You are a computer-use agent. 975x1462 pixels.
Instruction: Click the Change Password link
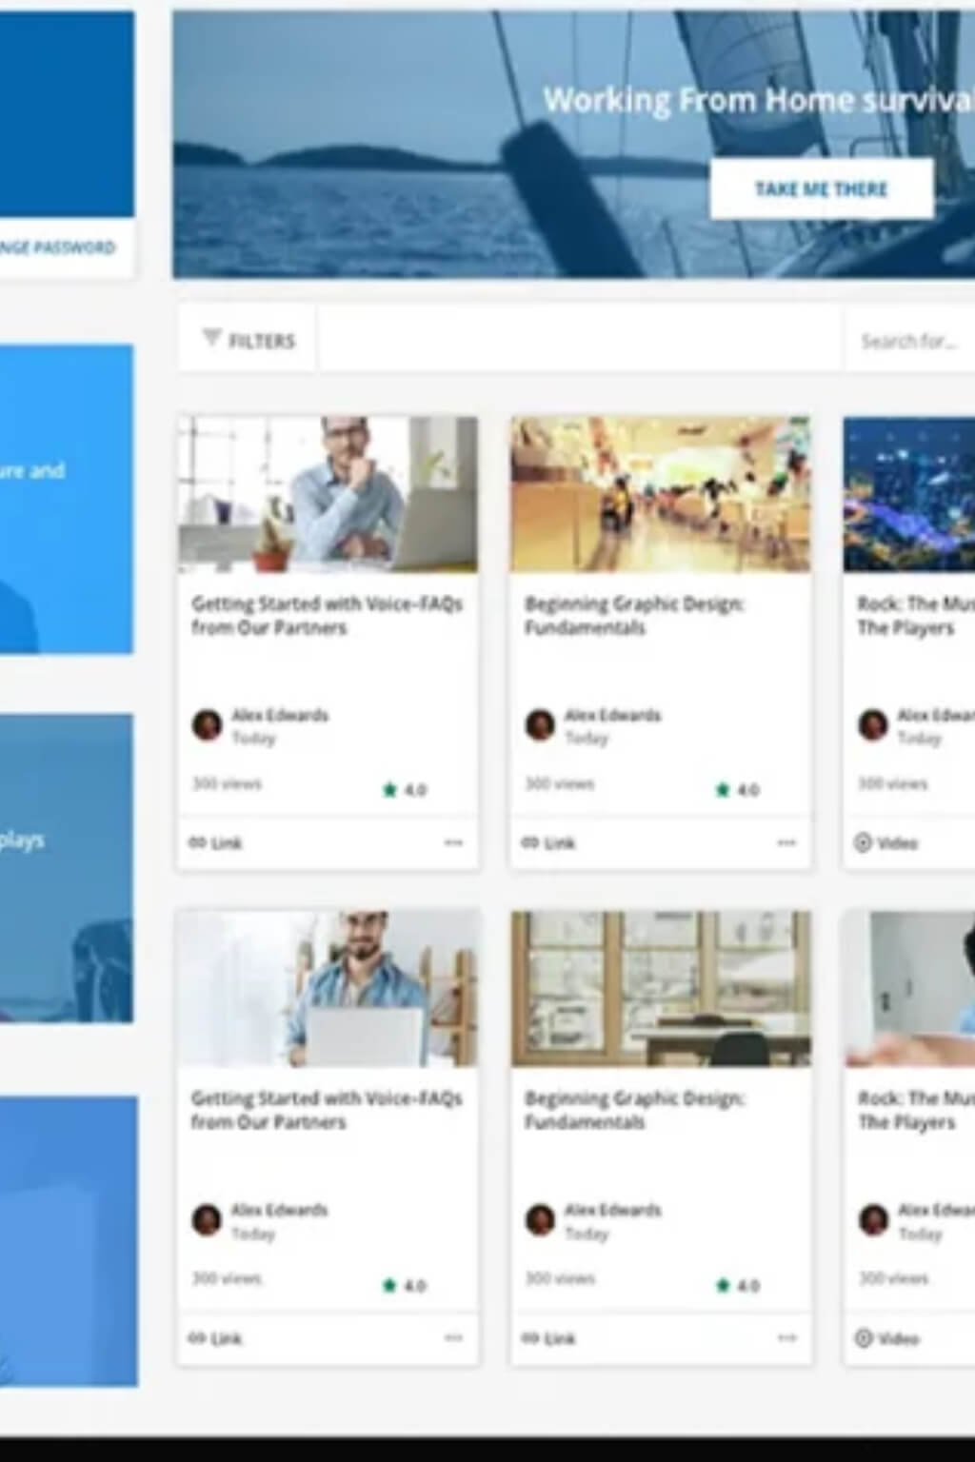click(59, 247)
